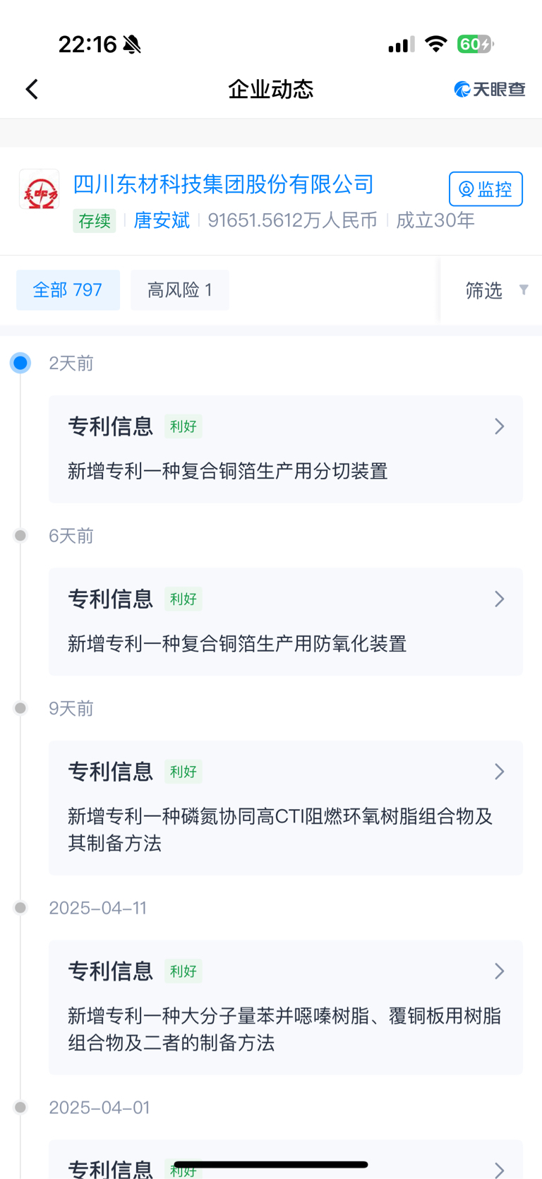The width and height of the screenshot is (542, 1179).
Task: Tap the 监控 monitor button
Action: (x=486, y=189)
